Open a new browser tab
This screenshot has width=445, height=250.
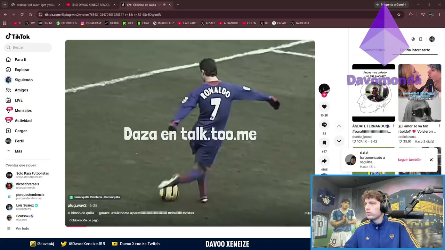coord(178,5)
